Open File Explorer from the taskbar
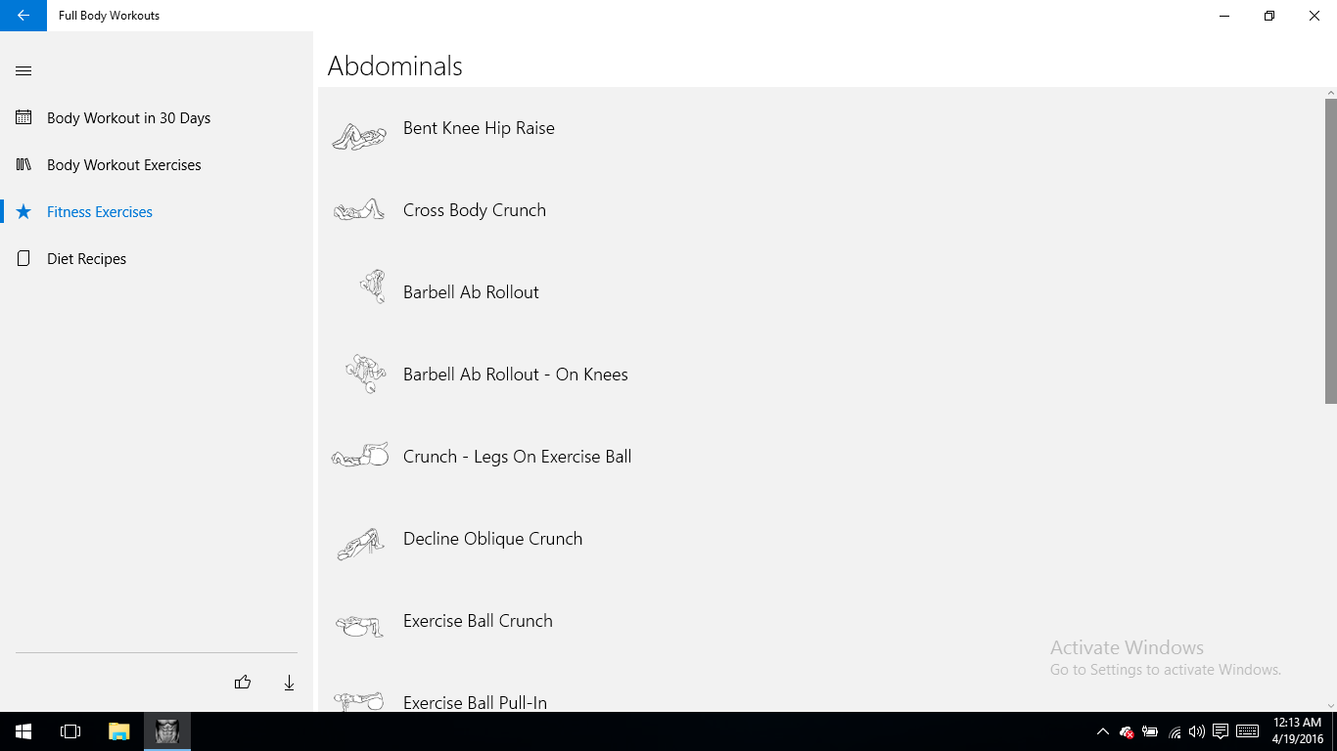Viewport: 1337px width, 751px height. pos(118,731)
